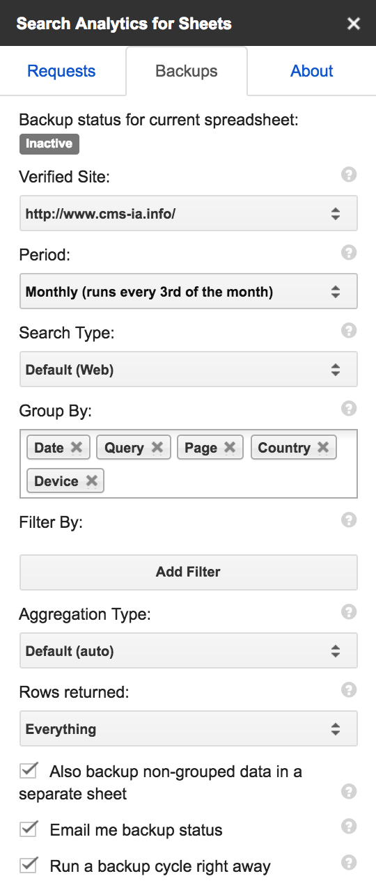Remove the Date tag from Group By
This screenshot has width=376, height=883.
[77, 448]
